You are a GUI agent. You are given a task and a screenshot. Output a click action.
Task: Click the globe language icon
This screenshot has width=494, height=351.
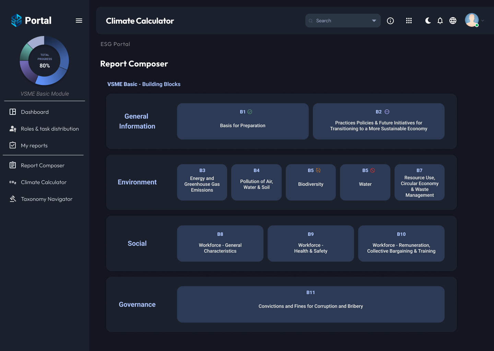click(453, 21)
